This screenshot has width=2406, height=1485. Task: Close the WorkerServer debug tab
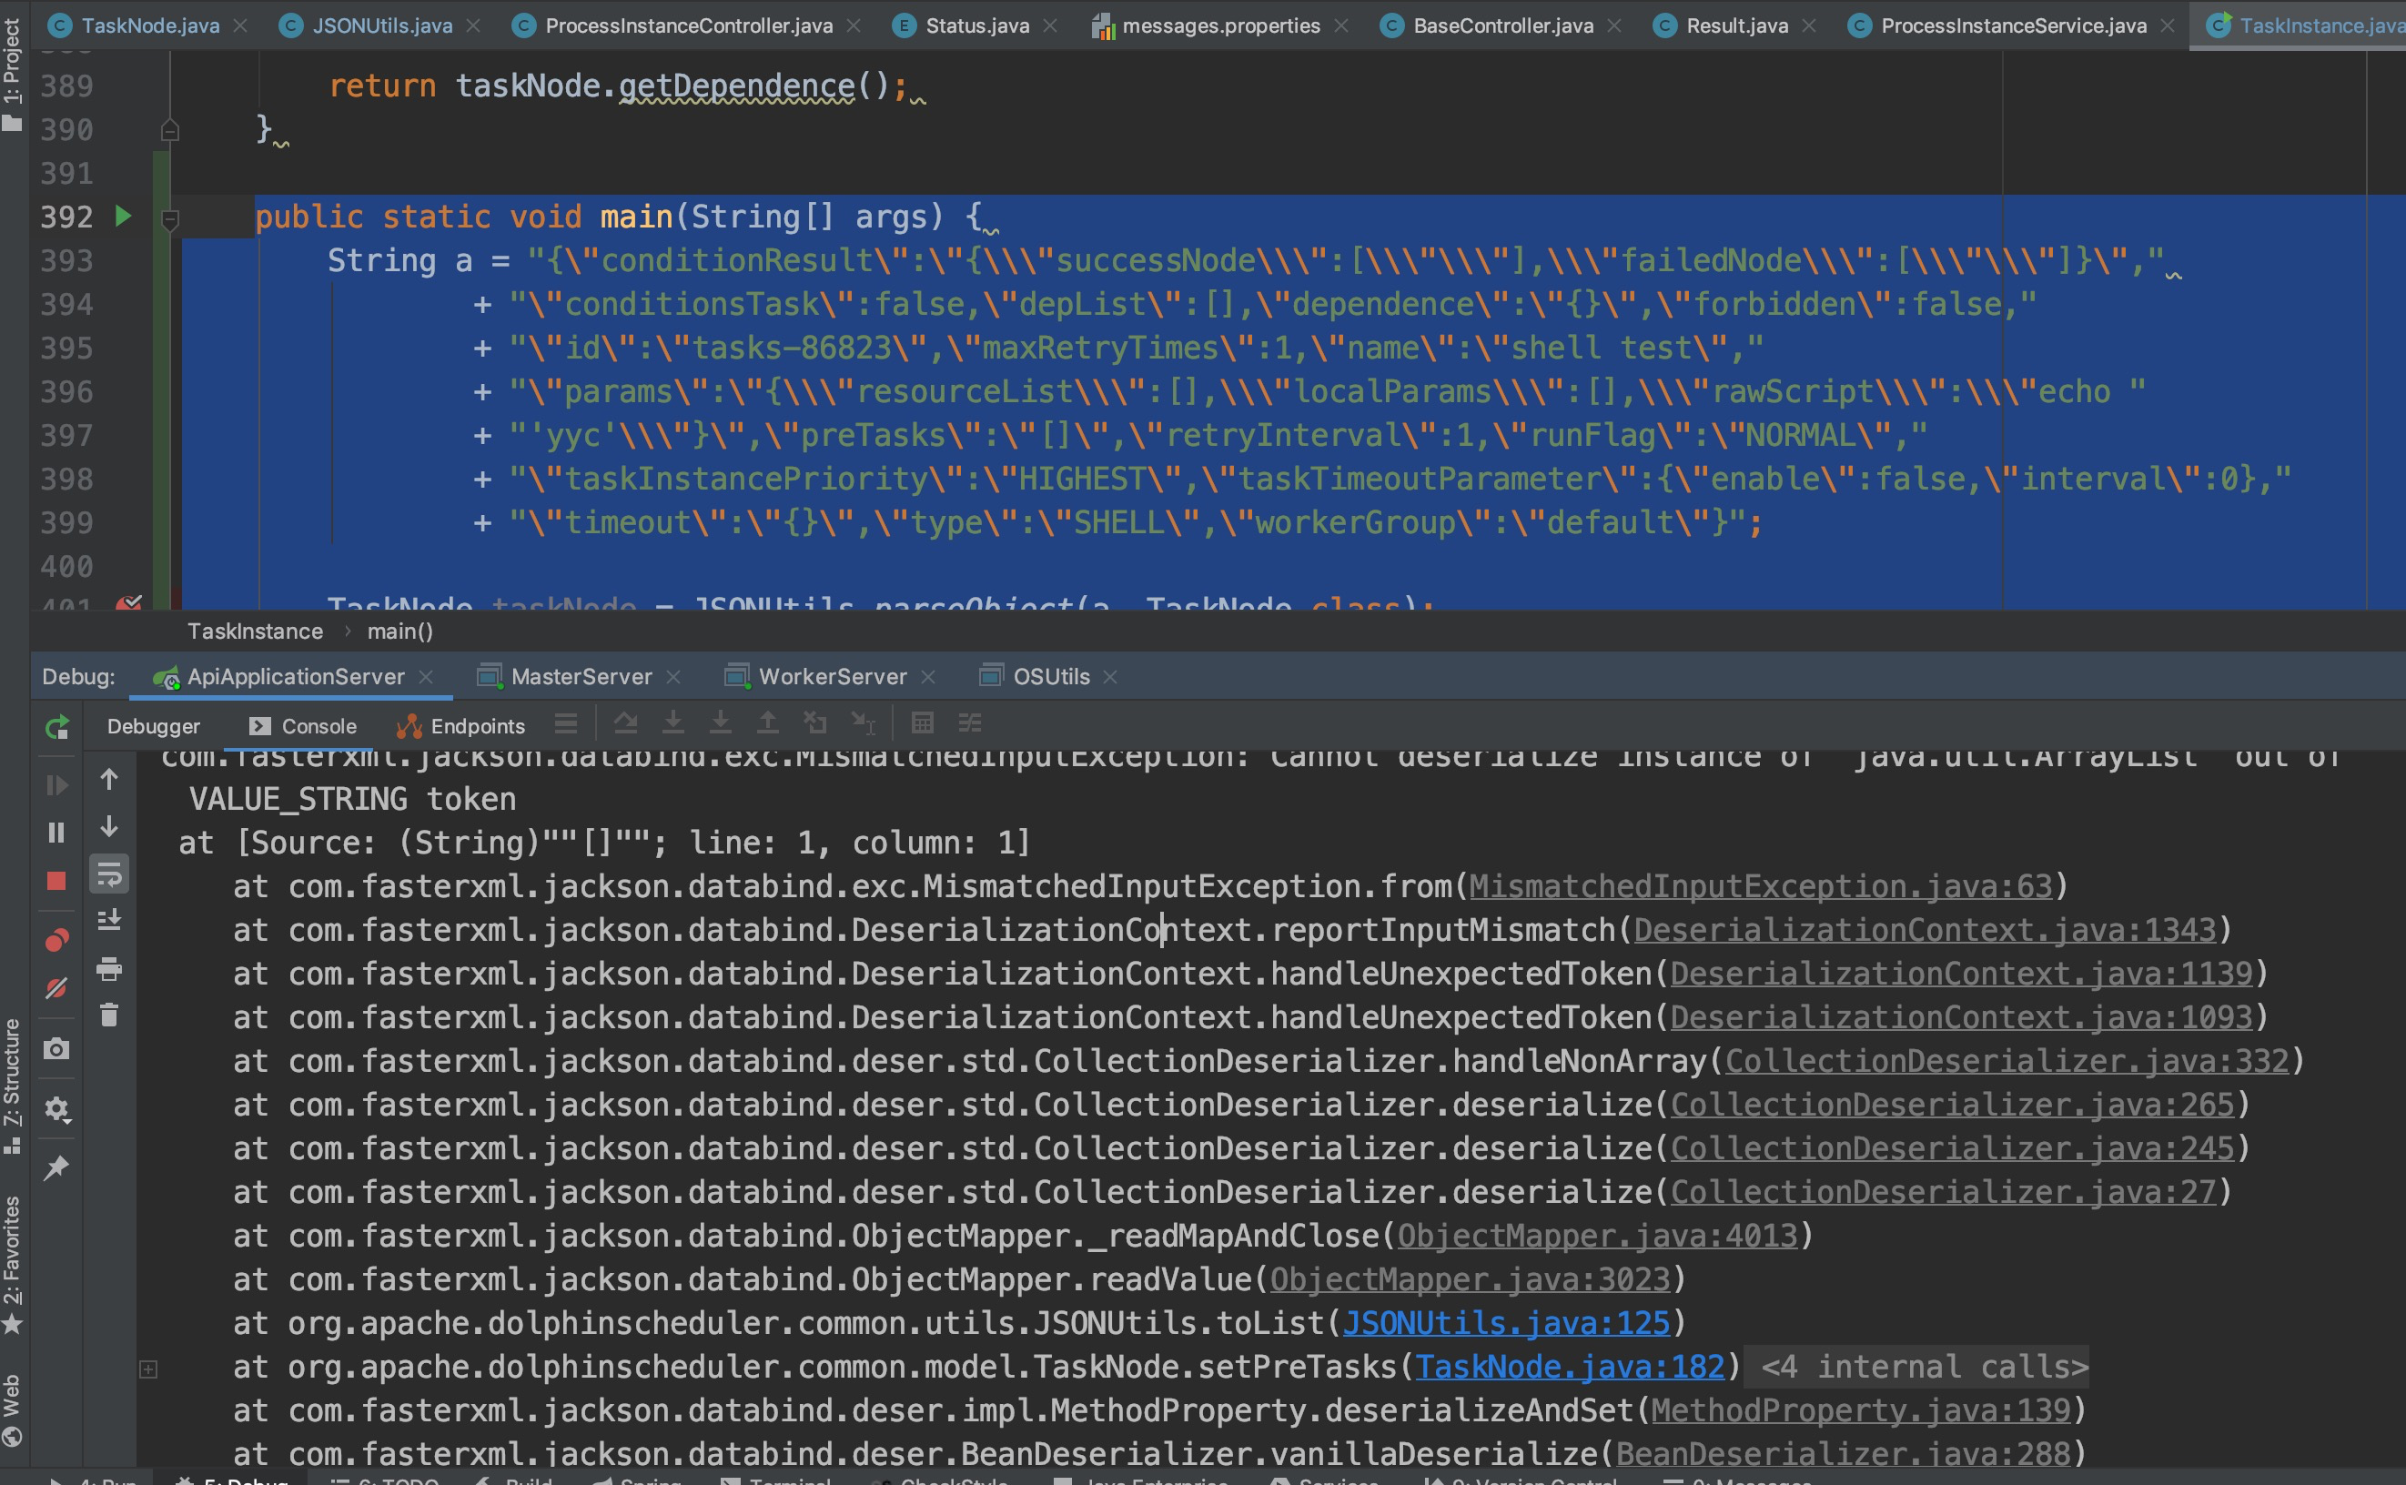coord(928,677)
